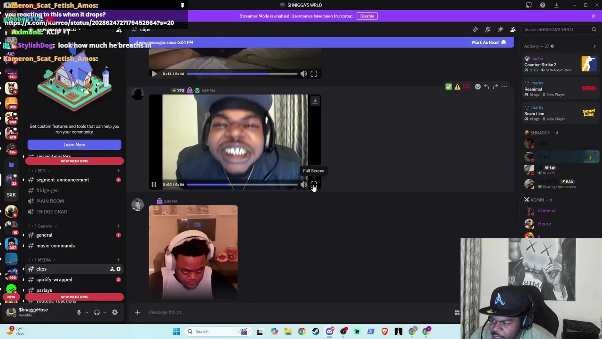Add the warning sign reaction
This screenshot has height=339, width=602.
point(457,87)
